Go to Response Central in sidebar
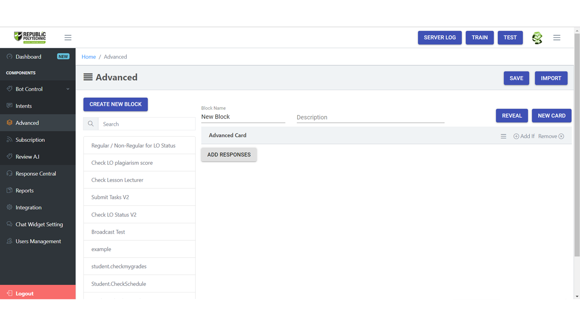This screenshot has height=326, width=580. pos(35,173)
